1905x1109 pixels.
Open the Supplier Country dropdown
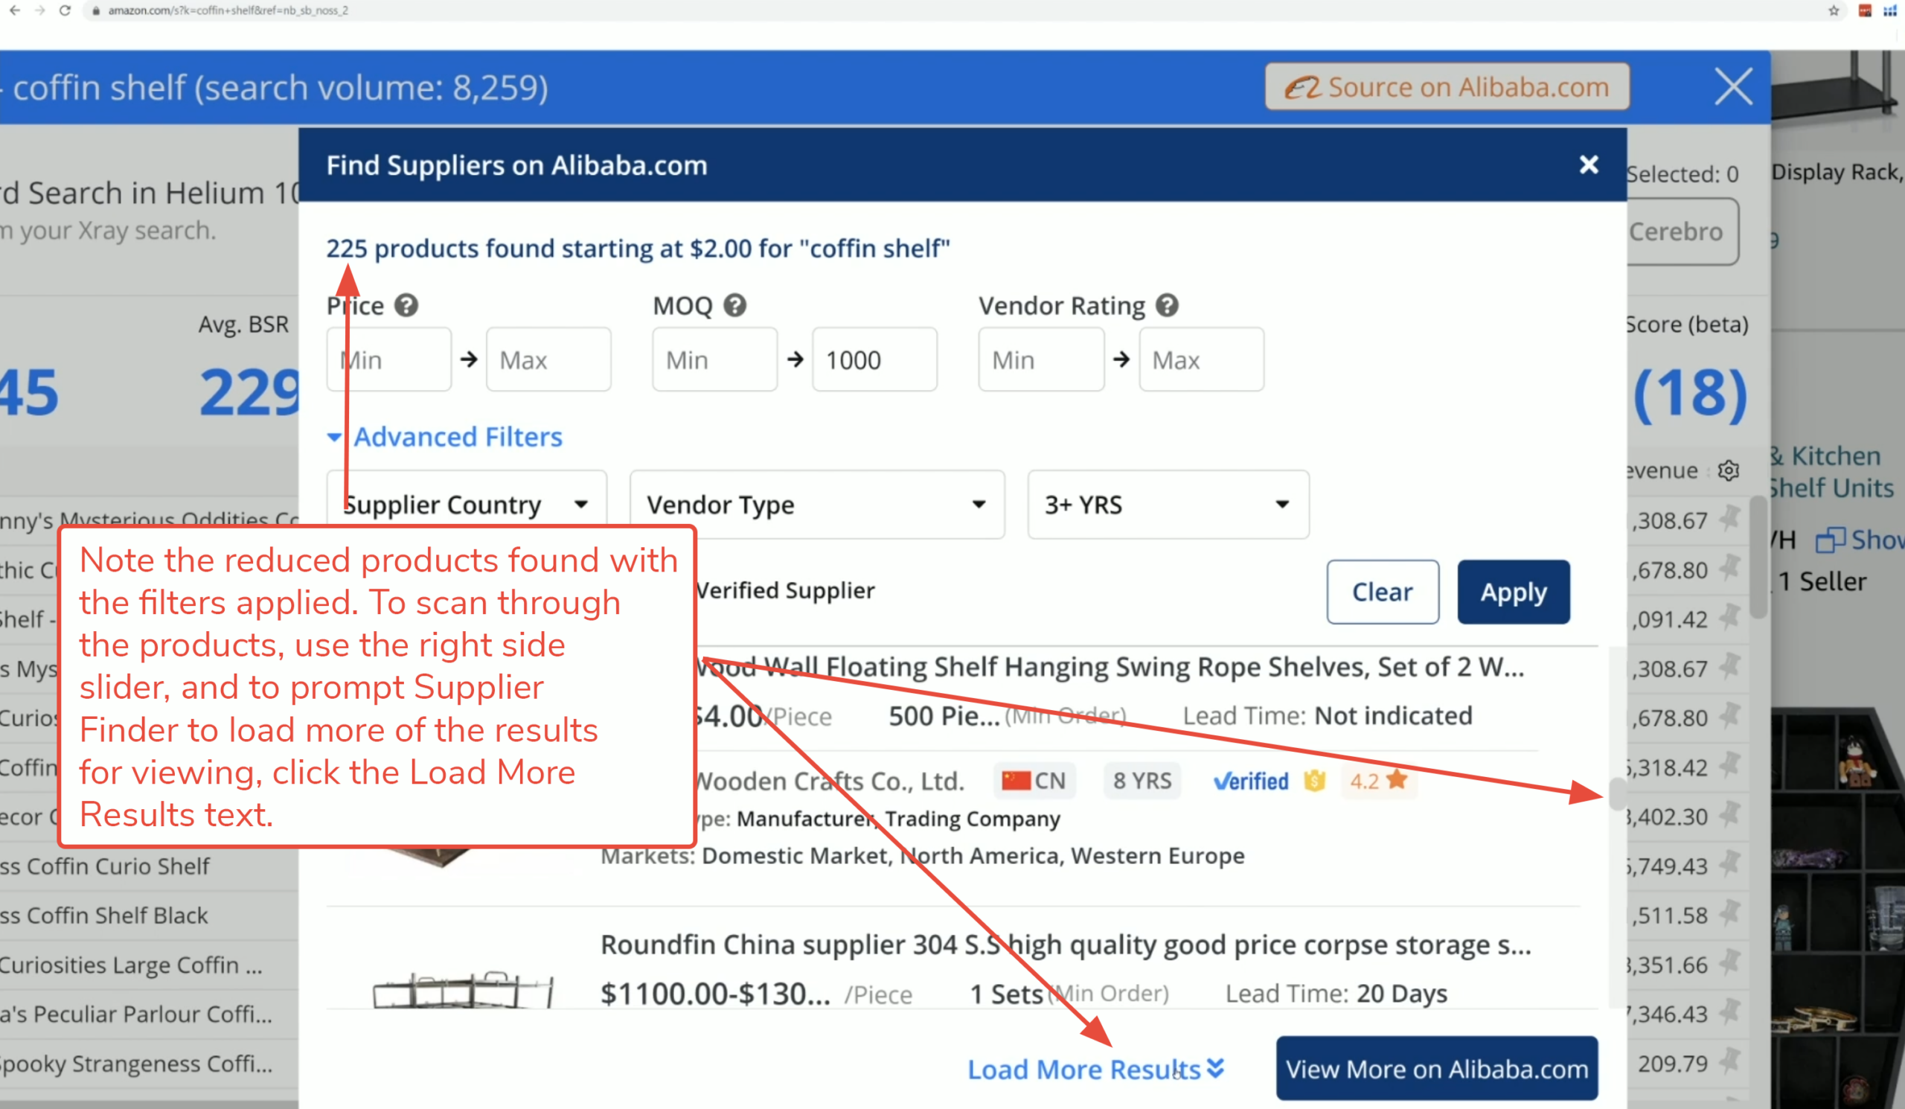click(466, 504)
